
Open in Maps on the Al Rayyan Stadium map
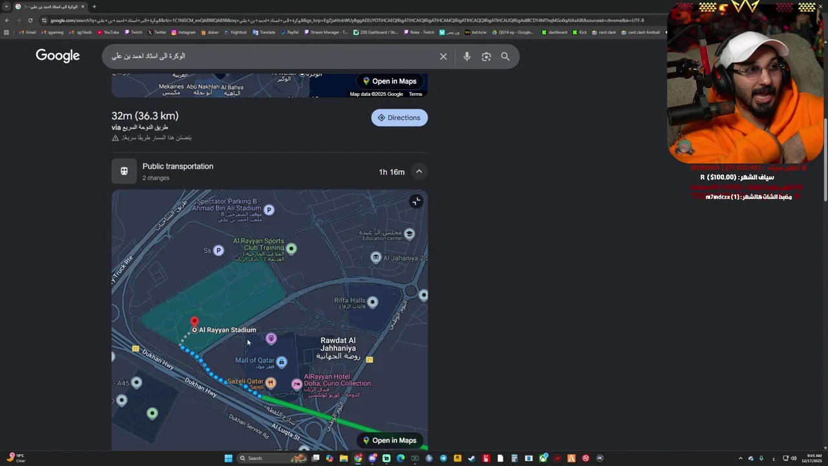click(389, 440)
